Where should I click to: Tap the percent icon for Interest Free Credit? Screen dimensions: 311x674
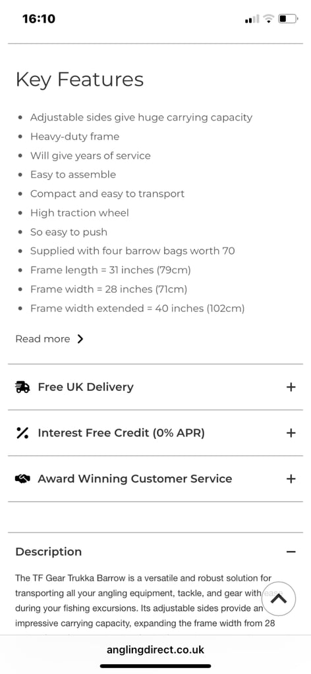point(22,433)
